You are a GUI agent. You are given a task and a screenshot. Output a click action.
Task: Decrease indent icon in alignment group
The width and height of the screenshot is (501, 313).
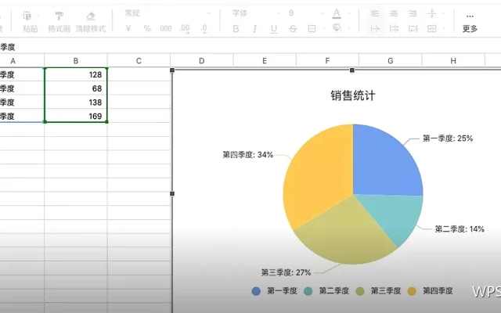click(375, 29)
